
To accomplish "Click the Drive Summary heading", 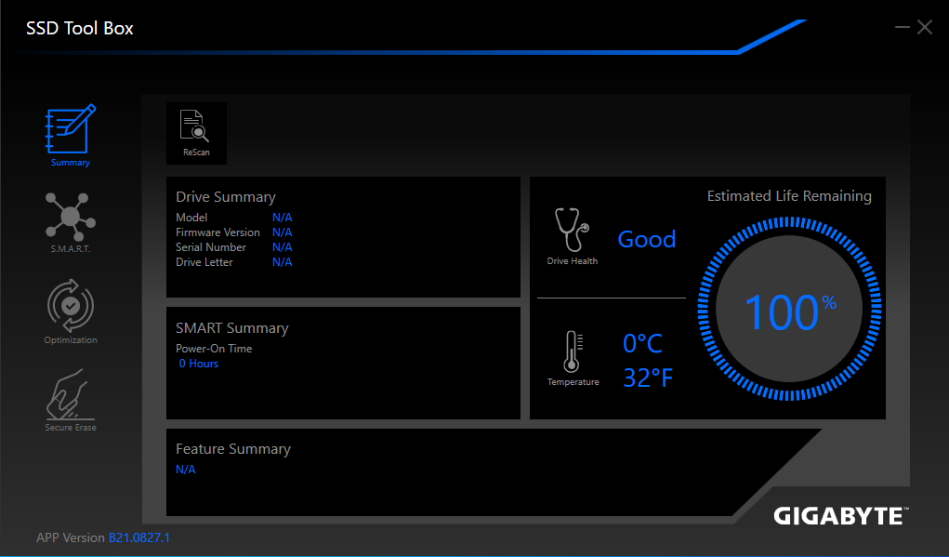I will point(226,197).
